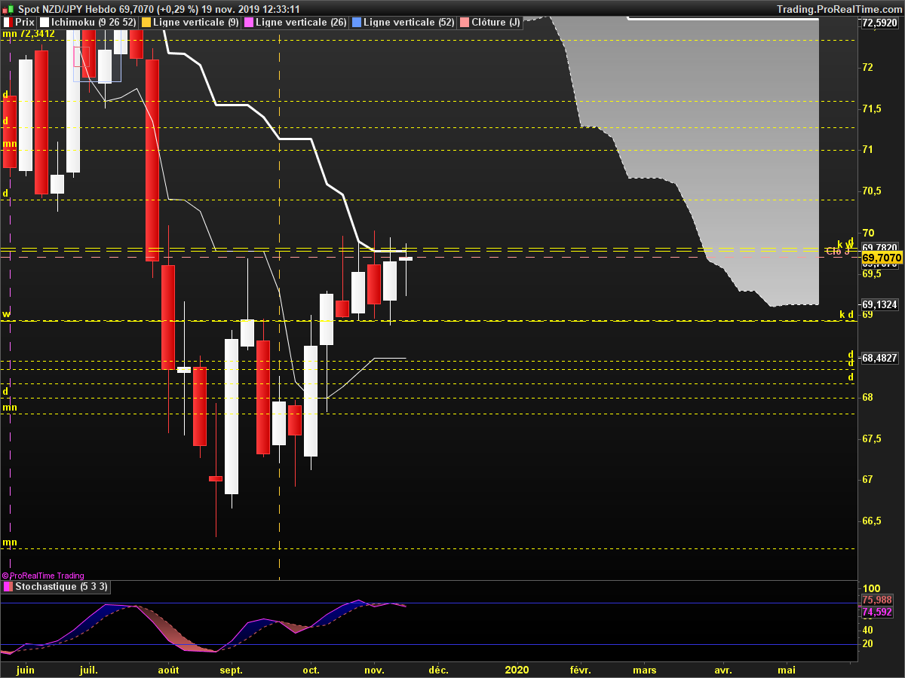Viewport: 905px width, 678px height.
Task: Open the Prix indicator label
Action: [x=25, y=23]
